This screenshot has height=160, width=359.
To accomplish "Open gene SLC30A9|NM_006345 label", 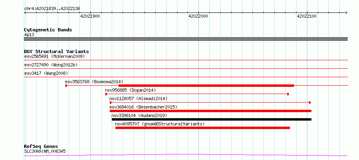I will tap(45, 151).
